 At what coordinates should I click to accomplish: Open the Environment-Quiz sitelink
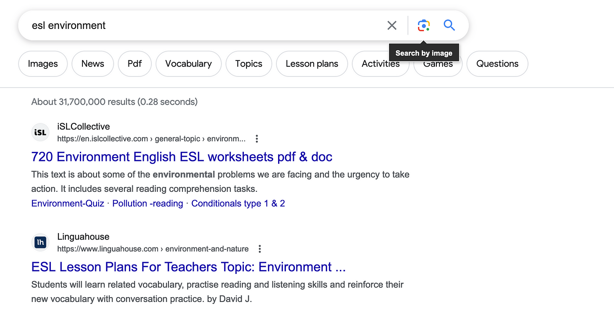point(68,203)
